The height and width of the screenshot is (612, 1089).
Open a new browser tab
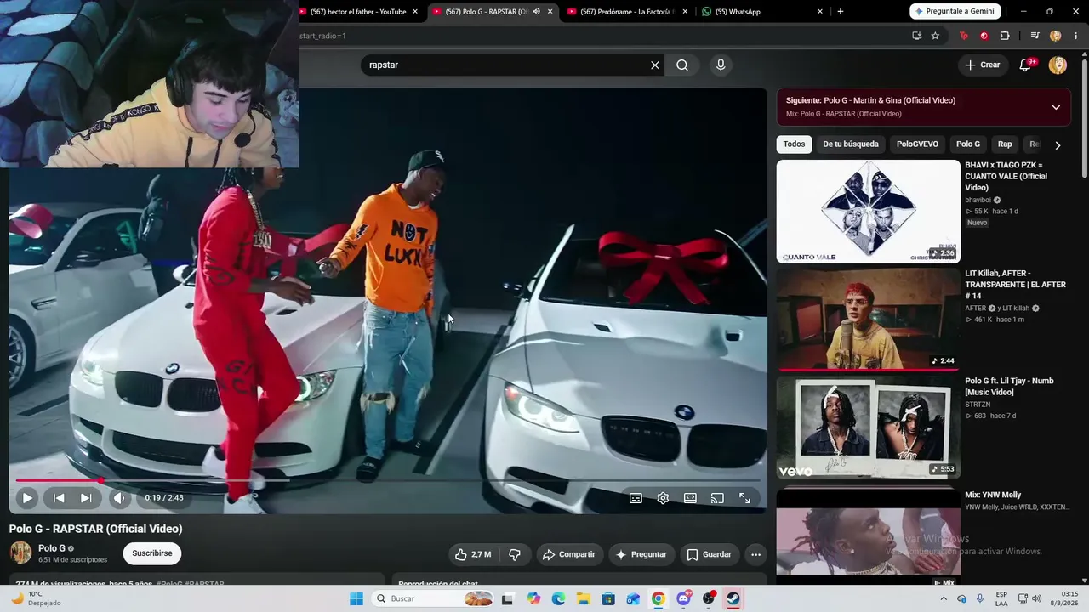pyautogui.click(x=841, y=12)
